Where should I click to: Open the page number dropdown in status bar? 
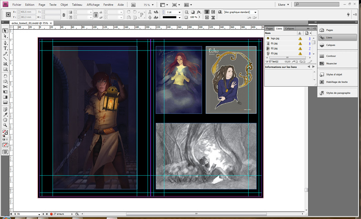(x=39, y=214)
